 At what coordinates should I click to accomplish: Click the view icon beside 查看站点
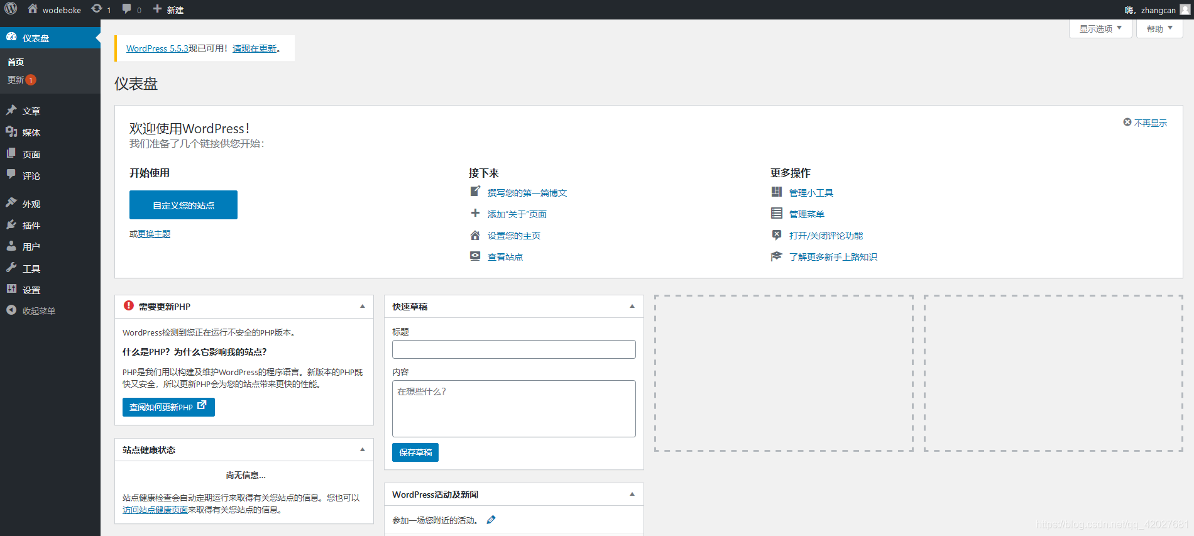click(475, 256)
